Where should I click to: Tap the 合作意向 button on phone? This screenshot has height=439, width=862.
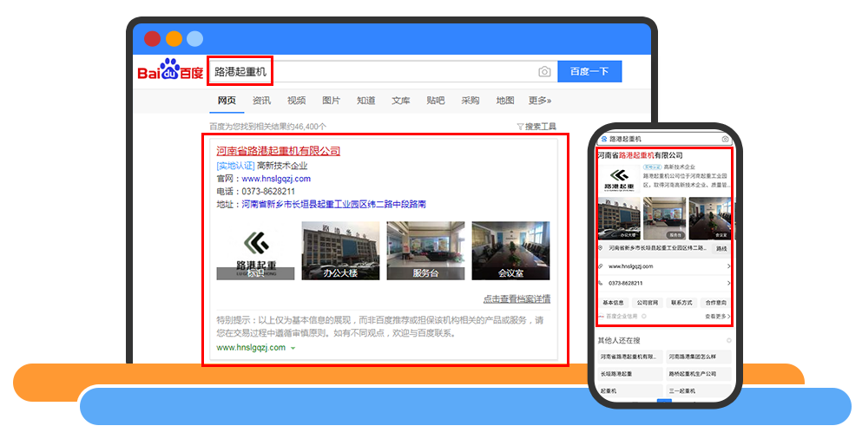pyautogui.click(x=716, y=303)
